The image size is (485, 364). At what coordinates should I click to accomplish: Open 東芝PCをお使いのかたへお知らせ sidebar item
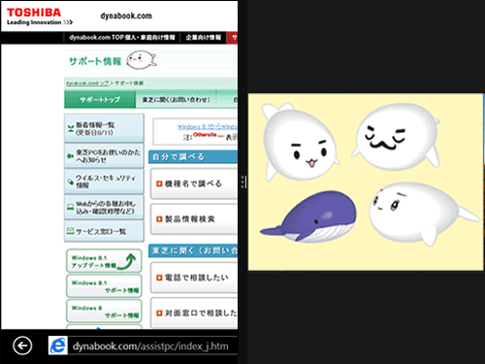pyautogui.click(x=104, y=155)
